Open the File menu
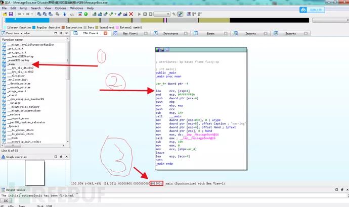 [4, 8]
